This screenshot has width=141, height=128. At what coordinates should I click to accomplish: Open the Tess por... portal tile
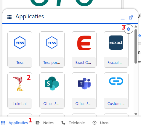[x=52, y=49]
